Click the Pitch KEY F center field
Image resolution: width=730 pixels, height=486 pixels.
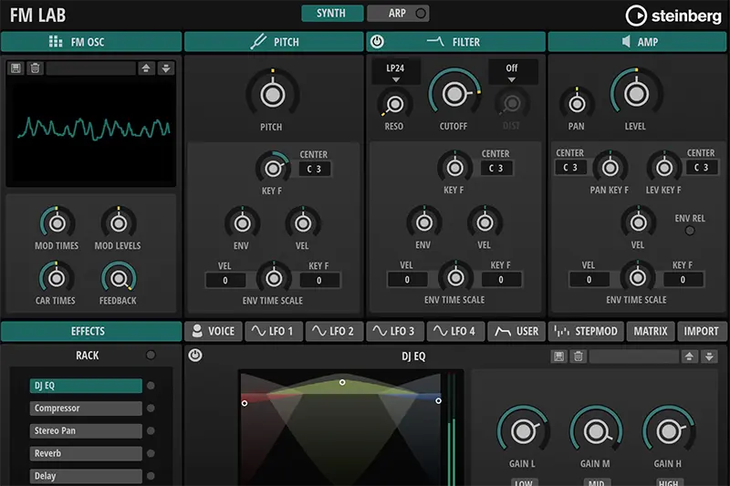point(314,169)
